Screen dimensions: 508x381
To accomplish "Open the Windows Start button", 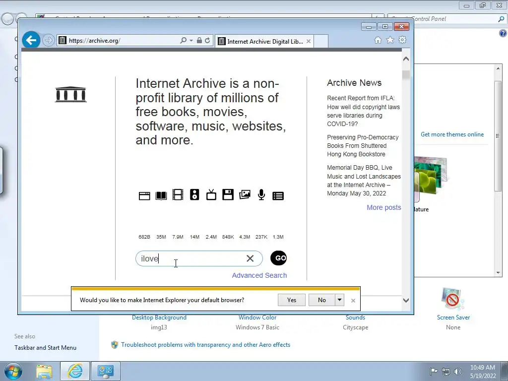I will [13, 371].
